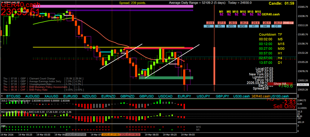This screenshot has width=310, height=137.
Task: Click the Unemployment Rate news row
Action: pyautogui.click(x=43, y=84)
